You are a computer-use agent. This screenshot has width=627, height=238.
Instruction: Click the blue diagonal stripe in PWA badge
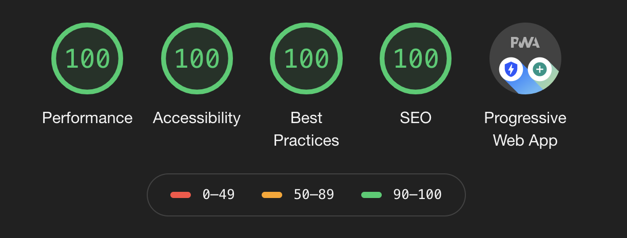pyautogui.click(x=527, y=86)
